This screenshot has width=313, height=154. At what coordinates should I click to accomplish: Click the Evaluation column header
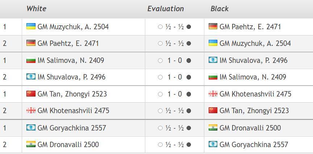coord(166,9)
